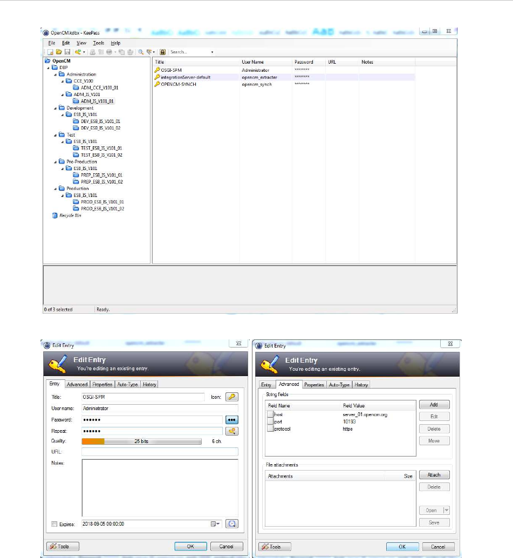Image resolution: width=513 pixels, height=558 pixels.
Task: Click the password Quality bar showing 25 bits
Action: tap(141, 441)
